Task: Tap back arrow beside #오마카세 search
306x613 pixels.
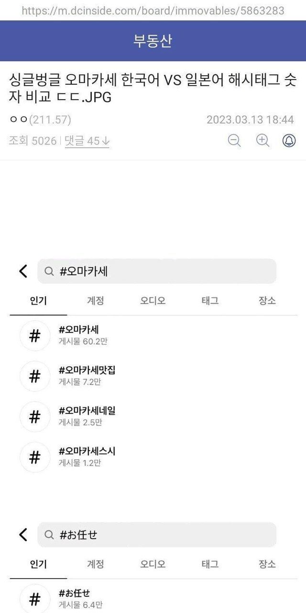Action: (23, 271)
